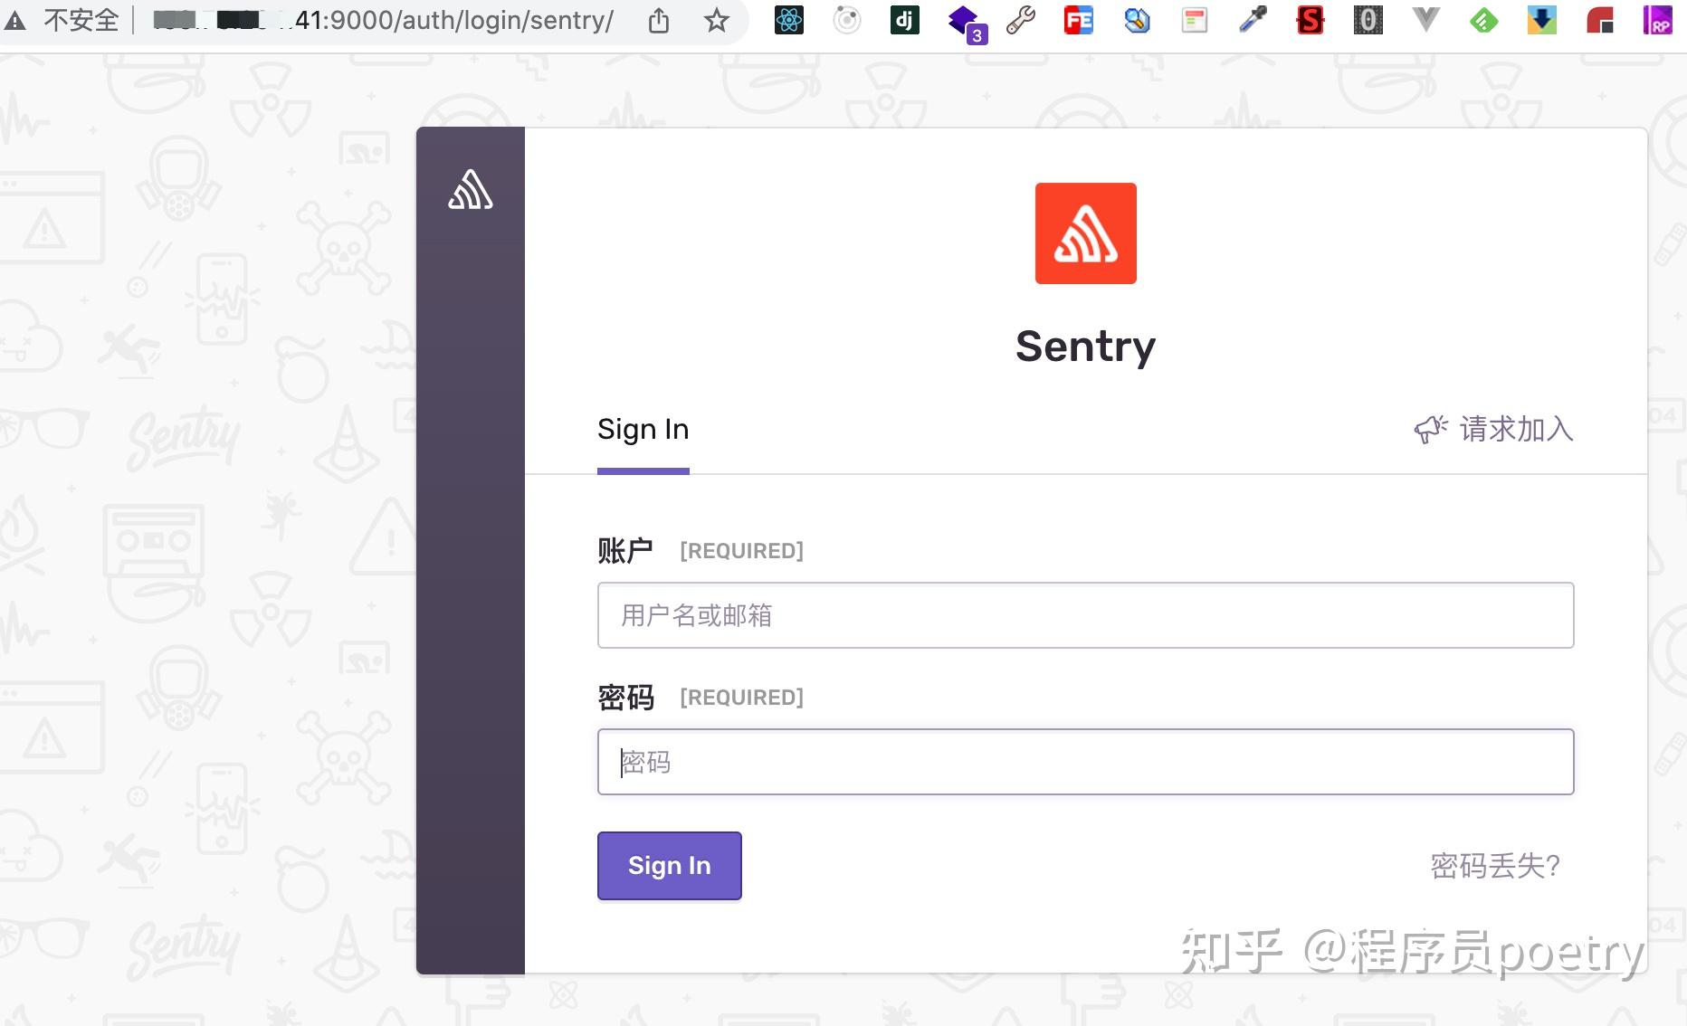Open the Feedly extension
The width and height of the screenshot is (1687, 1026).
1483,20
